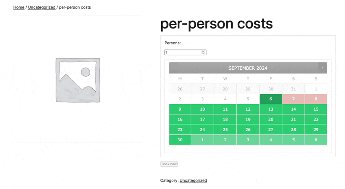This screenshot has height=189, width=345.
Task: Open the Uncategorized breadcrumb link
Action: tap(41, 7)
